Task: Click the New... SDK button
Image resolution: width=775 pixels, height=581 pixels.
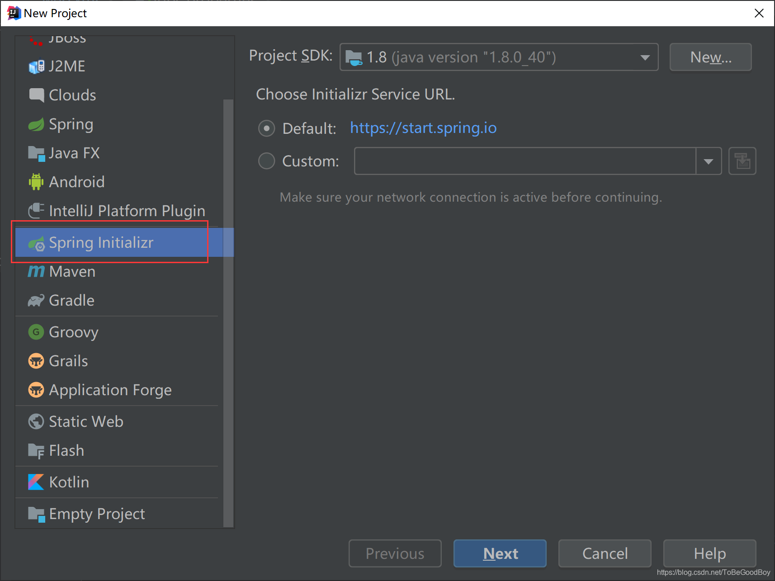Action: (711, 57)
